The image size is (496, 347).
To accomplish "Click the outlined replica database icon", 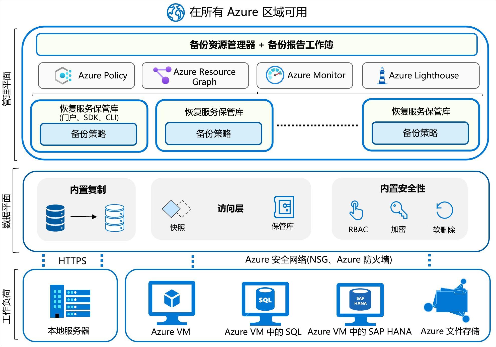I will click(115, 218).
